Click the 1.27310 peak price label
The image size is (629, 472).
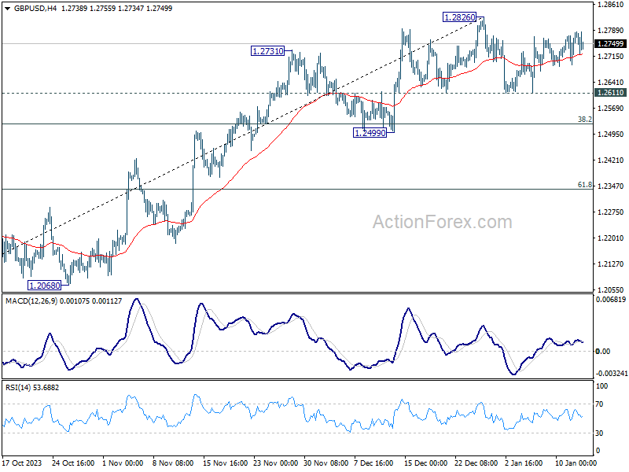click(x=267, y=51)
